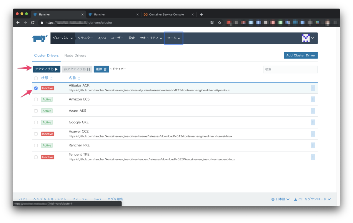353x223 pixels.
Task: Close the second Rancher tab
Action: tap(138, 14)
